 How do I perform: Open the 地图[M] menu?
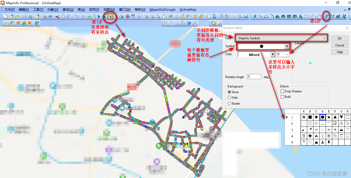pos(109,10)
